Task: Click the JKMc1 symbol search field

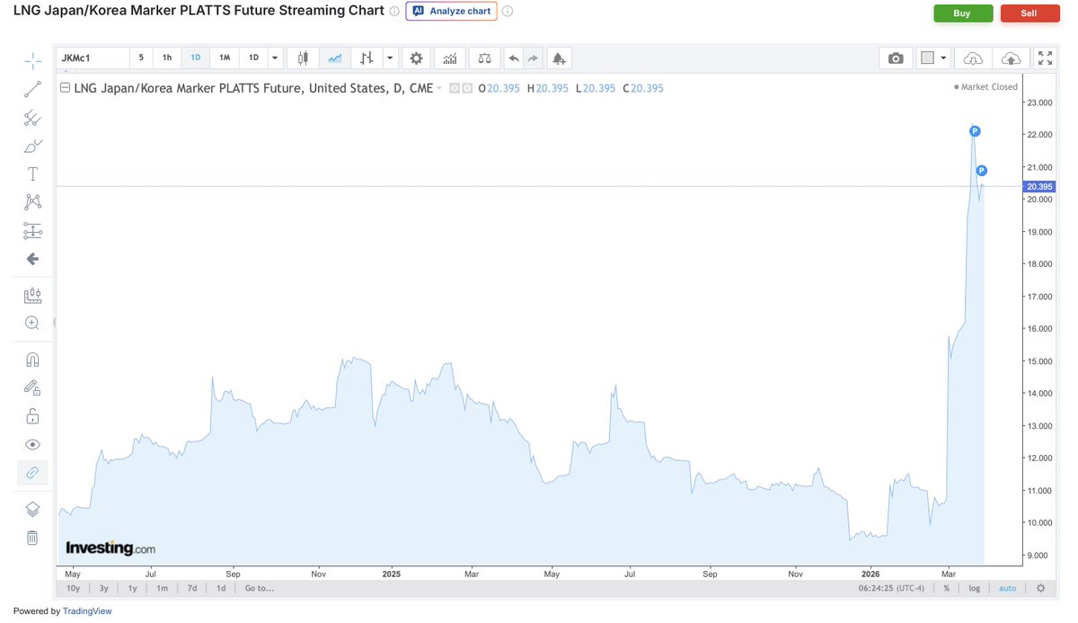Action: tap(93, 58)
